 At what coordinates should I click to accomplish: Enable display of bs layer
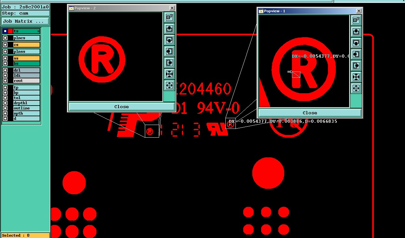5,63
